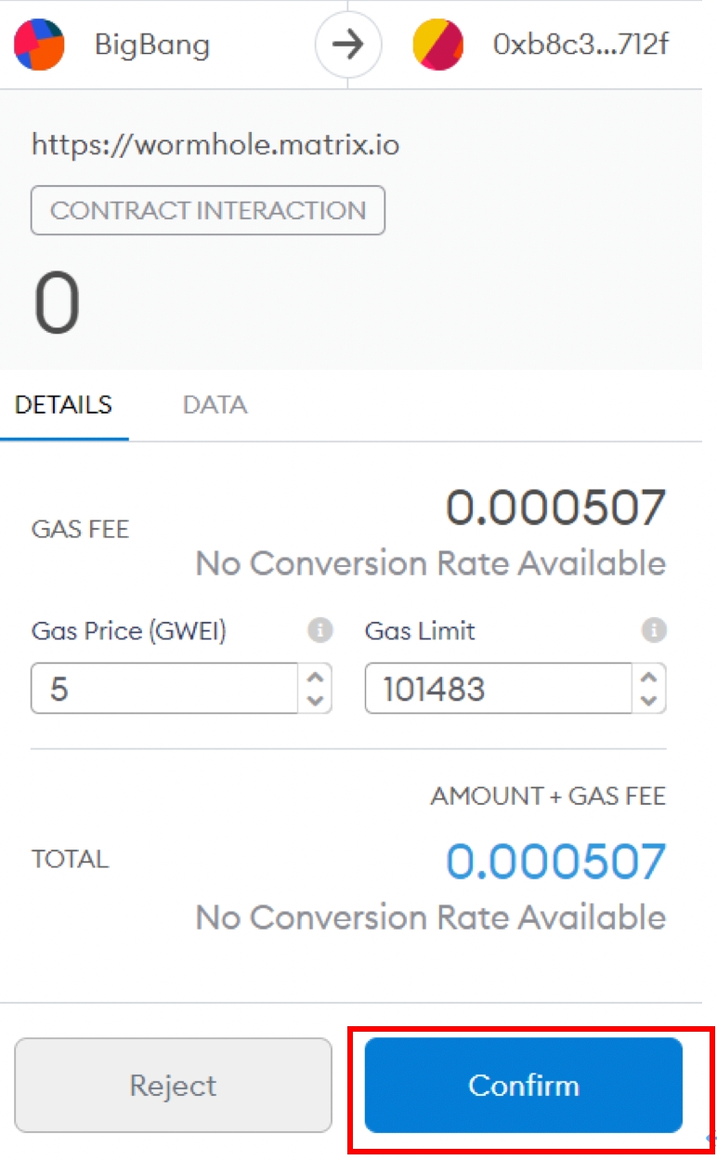Click the Gas Price info icon
Image resolution: width=717 pixels, height=1160 pixels.
[319, 631]
